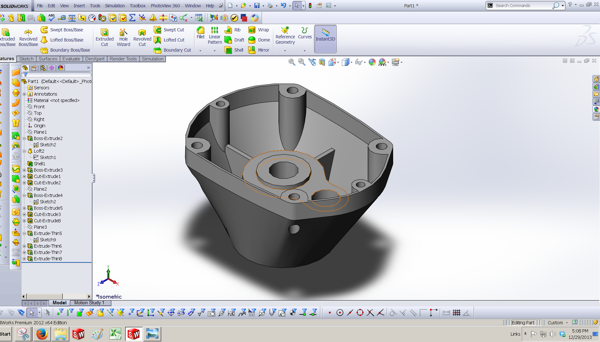Open the Hole Wizard tool

tap(123, 37)
